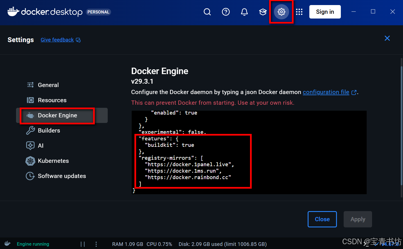Pause the engine with pause icon
This screenshot has height=249, width=403.
[83, 244]
